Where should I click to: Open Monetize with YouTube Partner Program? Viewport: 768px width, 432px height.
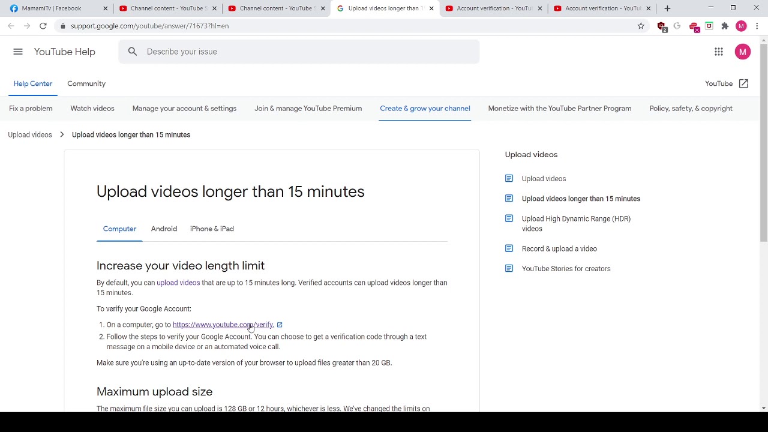560,109
